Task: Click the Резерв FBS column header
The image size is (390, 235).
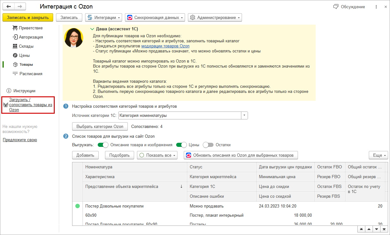Action: (330, 196)
